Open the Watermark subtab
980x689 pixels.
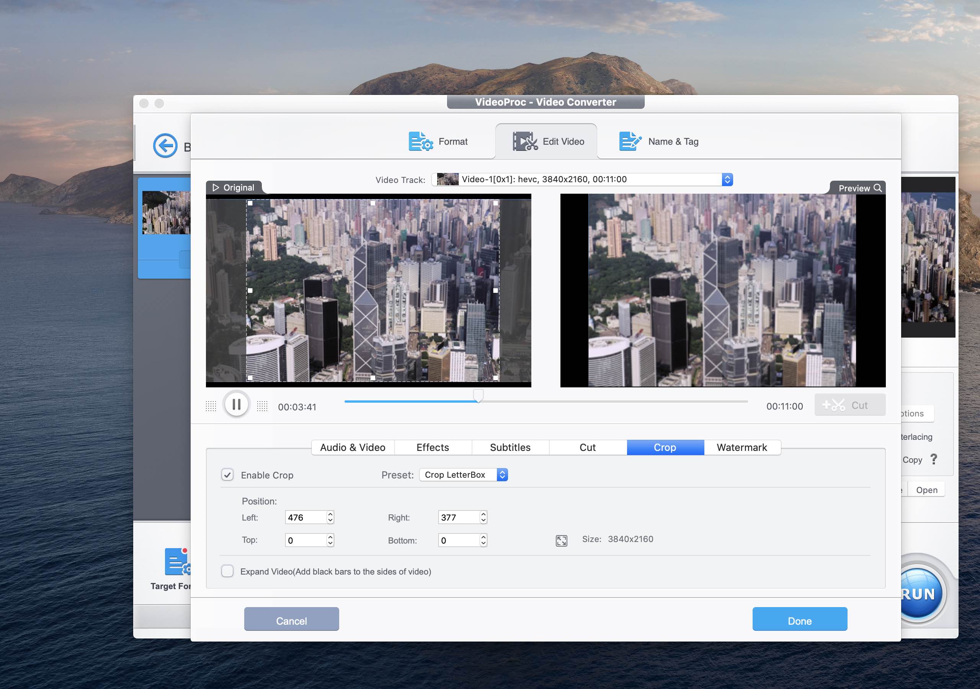point(742,447)
